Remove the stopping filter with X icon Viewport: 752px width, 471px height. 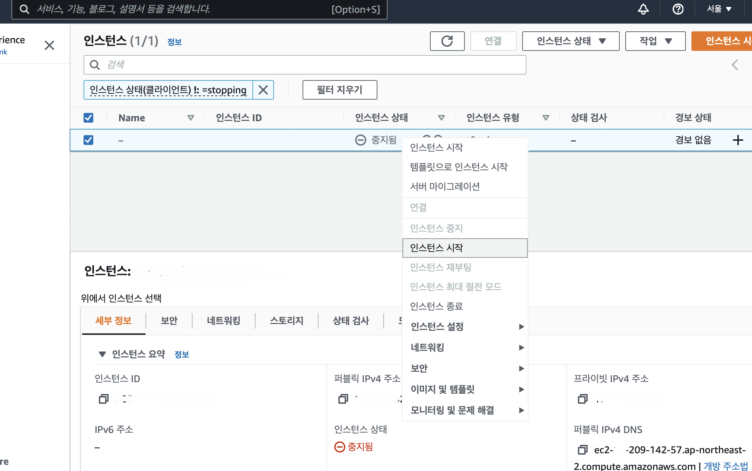point(263,90)
